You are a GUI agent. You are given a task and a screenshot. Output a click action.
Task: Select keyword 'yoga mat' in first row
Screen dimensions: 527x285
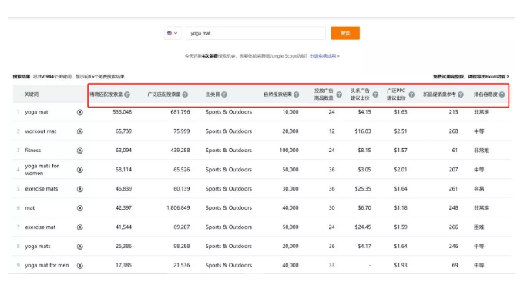(x=37, y=112)
